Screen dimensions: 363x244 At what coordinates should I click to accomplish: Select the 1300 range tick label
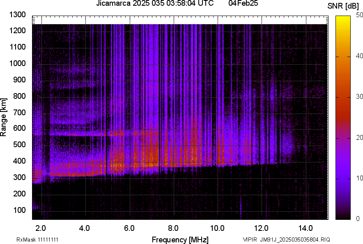(x=17, y=15)
